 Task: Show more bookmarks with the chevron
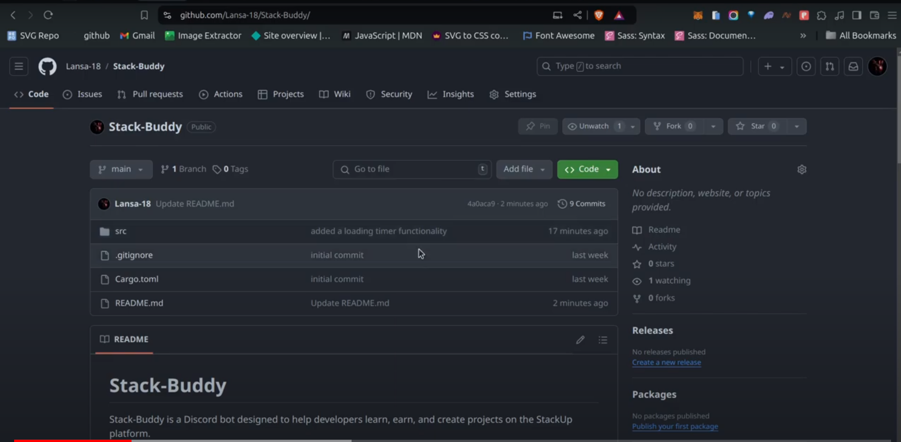[803, 36]
